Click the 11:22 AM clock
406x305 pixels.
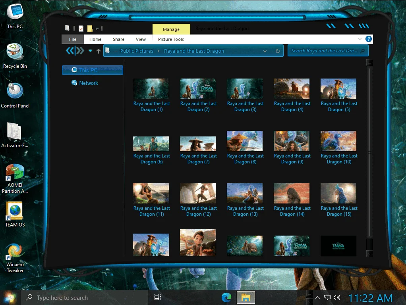(370, 298)
